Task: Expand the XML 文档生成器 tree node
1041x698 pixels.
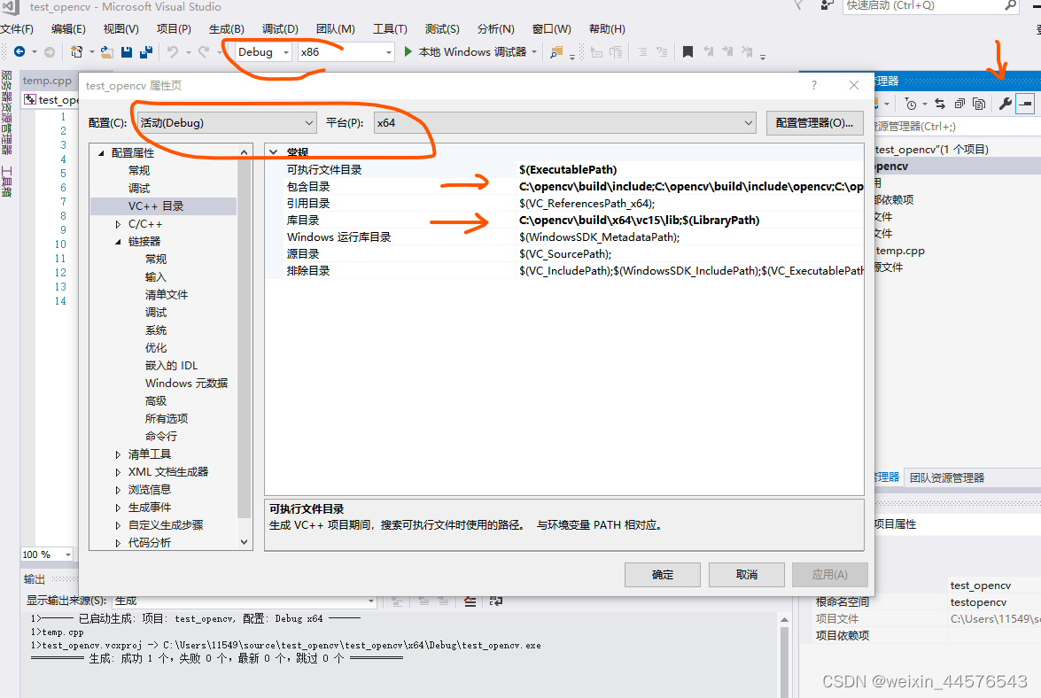Action: (118, 472)
